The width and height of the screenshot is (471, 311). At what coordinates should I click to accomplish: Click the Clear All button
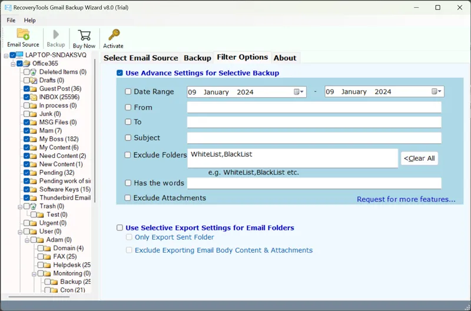point(419,158)
